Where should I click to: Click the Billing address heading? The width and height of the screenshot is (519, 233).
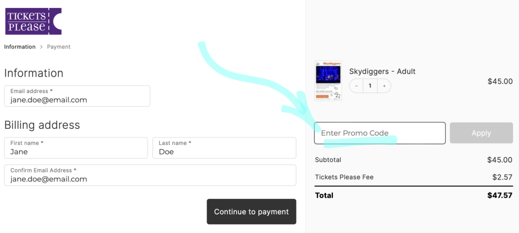coord(42,125)
